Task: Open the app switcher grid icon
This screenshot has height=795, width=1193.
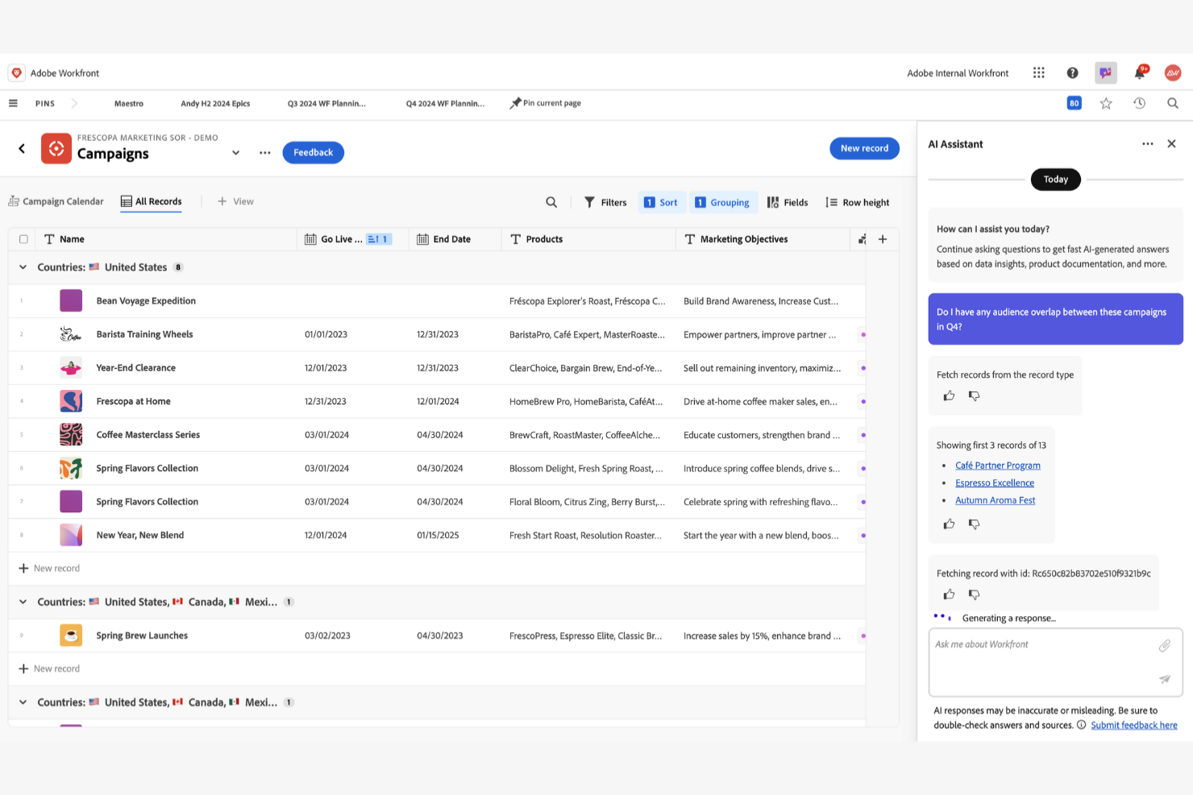Action: (1038, 72)
